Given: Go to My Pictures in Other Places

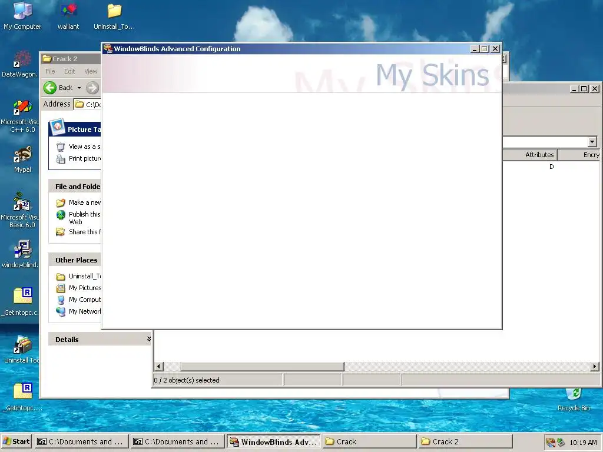Looking at the screenshot, I should point(85,288).
